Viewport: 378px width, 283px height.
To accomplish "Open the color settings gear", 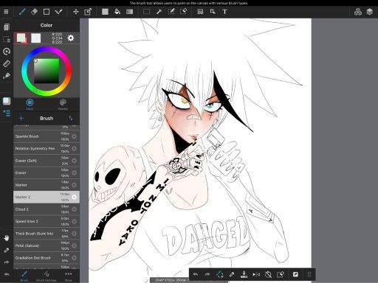I will 71,38.
